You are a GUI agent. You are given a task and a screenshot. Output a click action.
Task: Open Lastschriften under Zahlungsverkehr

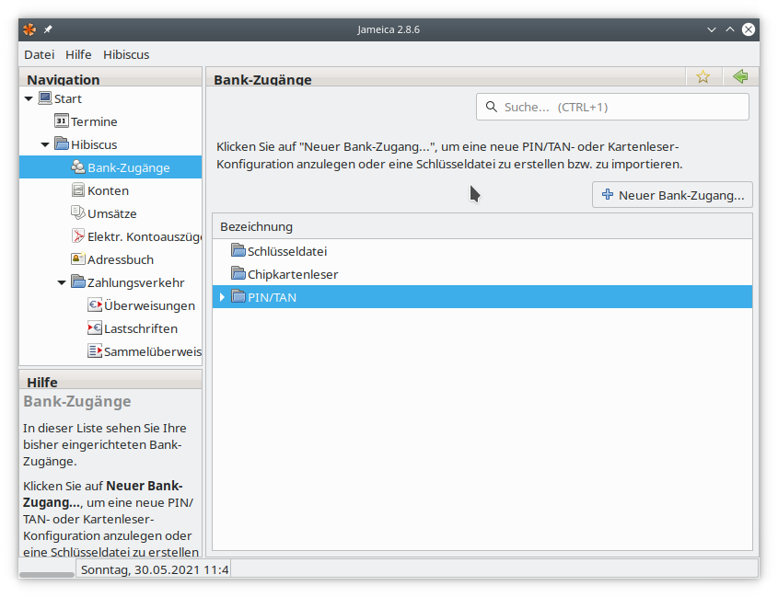141,328
